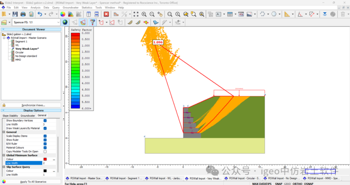Open the print preview icon
Viewport: 350px width, 185px height.
tap(31, 14)
